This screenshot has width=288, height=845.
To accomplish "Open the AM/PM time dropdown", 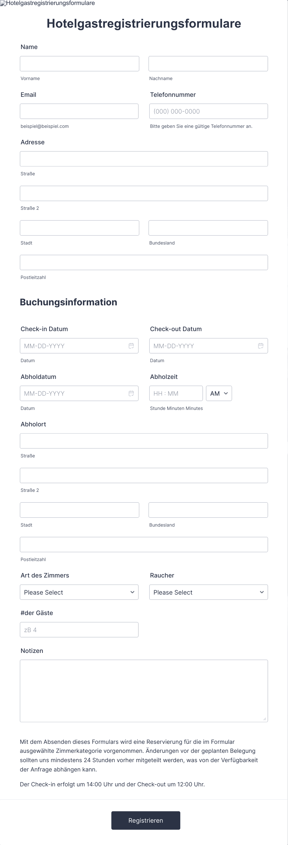I will coord(218,393).
